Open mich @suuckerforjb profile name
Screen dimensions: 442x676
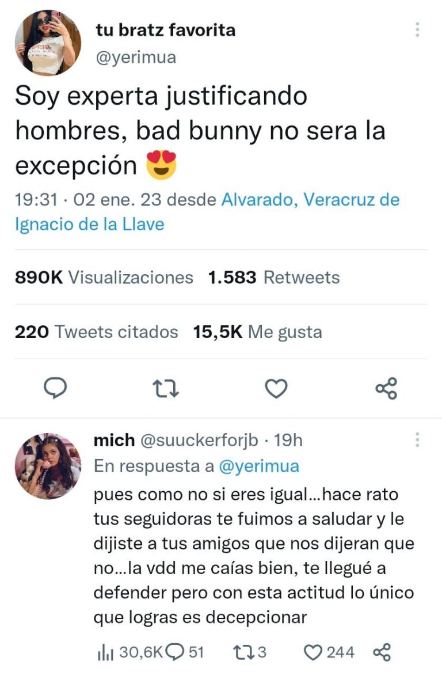pyautogui.click(x=176, y=440)
